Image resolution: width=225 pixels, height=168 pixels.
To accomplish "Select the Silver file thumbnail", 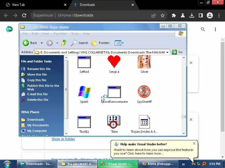I will click(x=144, y=62).
